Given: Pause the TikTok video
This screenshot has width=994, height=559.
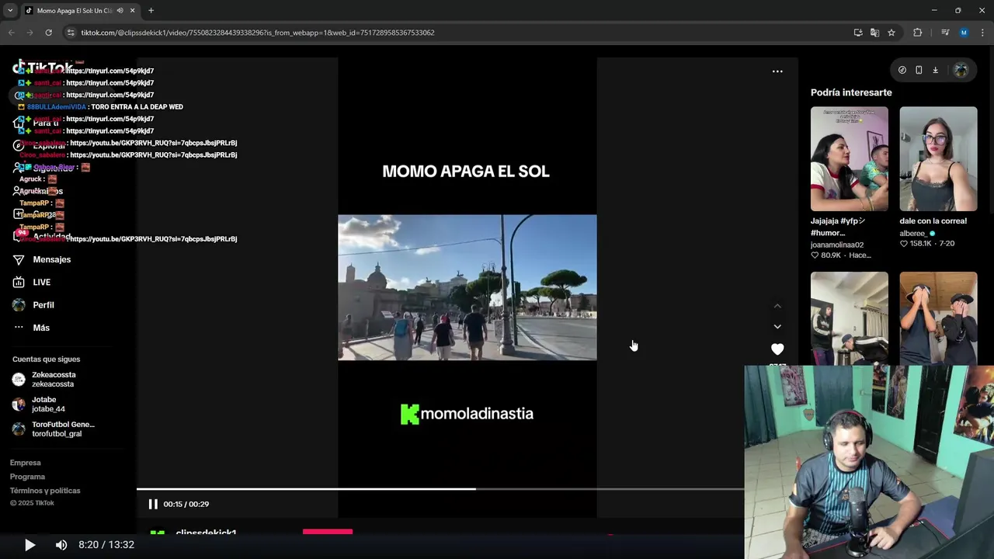Looking at the screenshot, I should coord(153,504).
